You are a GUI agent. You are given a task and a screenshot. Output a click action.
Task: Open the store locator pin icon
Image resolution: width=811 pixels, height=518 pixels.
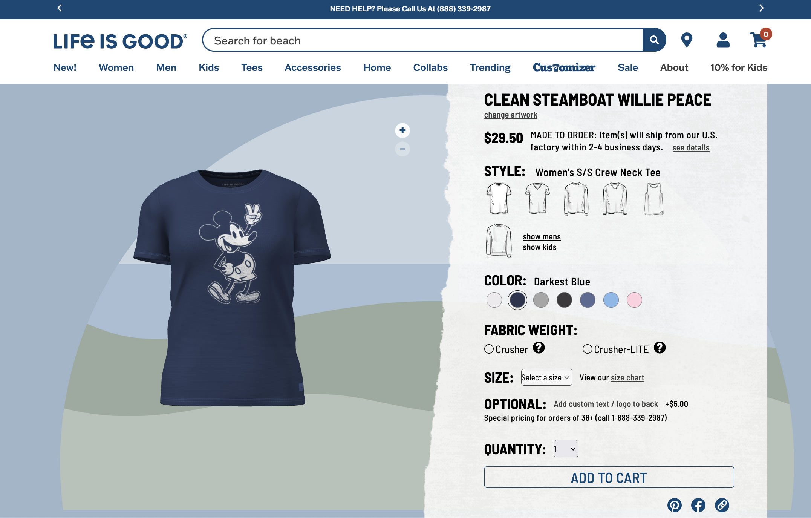pyautogui.click(x=687, y=40)
